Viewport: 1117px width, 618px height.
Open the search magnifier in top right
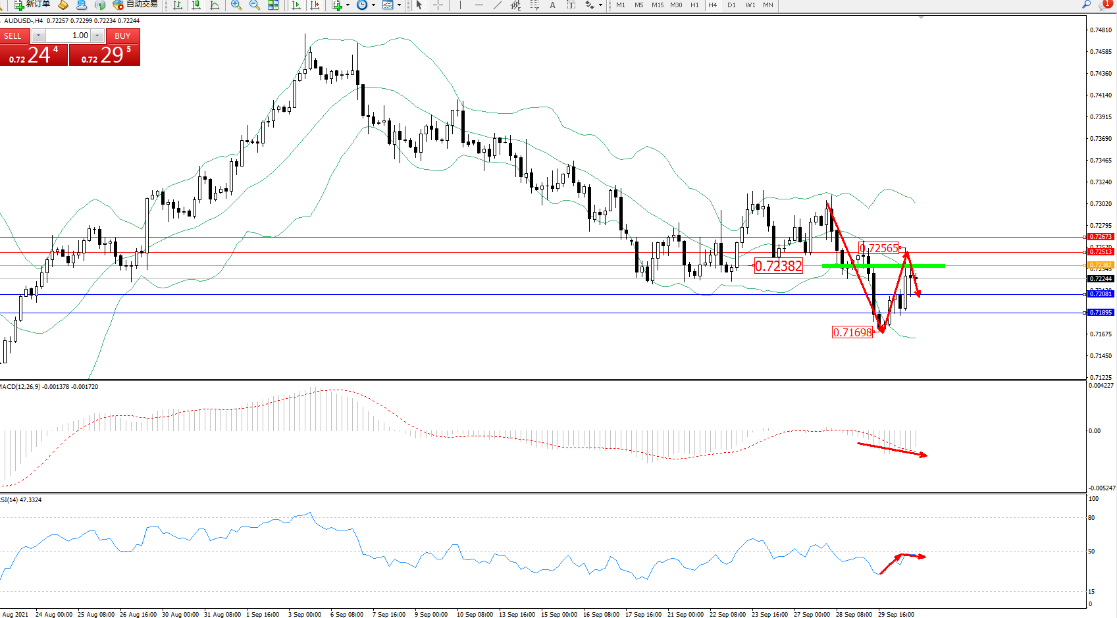[1086, 5]
